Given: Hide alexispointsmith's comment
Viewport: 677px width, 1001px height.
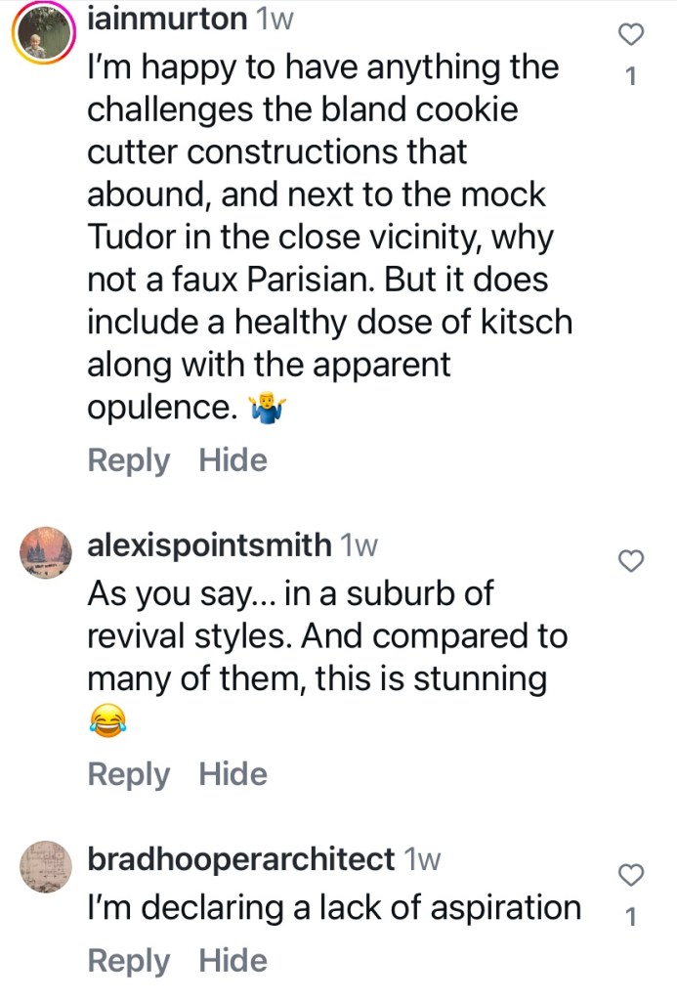Looking at the screenshot, I should coord(233,774).
